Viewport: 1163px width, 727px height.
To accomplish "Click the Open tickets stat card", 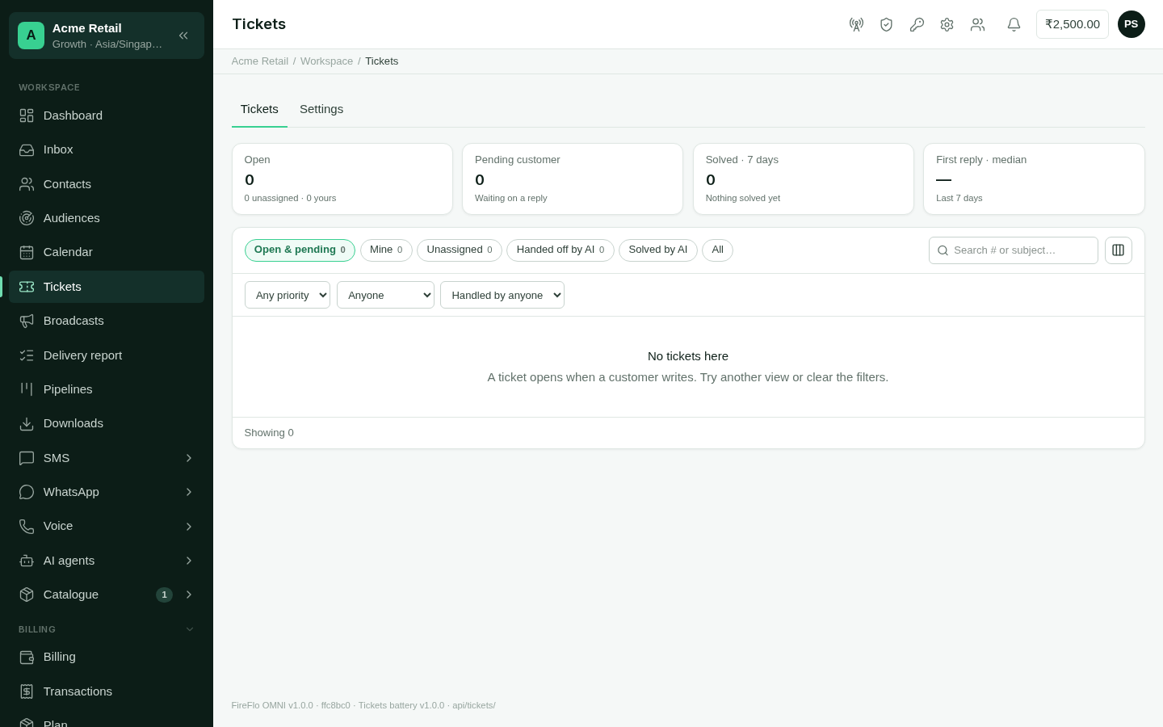I will (x=342, y=179).
